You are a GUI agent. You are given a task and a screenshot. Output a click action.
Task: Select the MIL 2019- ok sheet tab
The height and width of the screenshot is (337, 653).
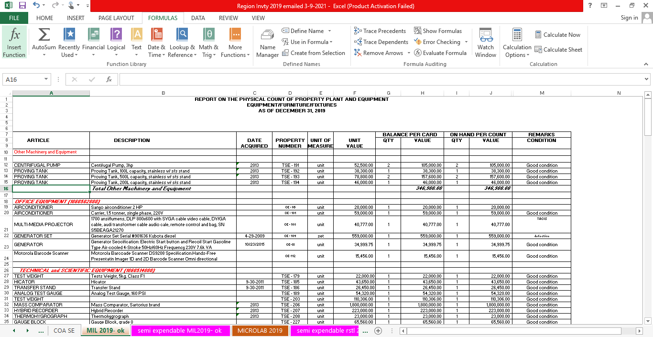click(x=106, y=331)
